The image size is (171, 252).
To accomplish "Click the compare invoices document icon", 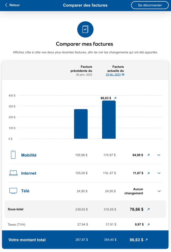I will click(x=85, y=29).
